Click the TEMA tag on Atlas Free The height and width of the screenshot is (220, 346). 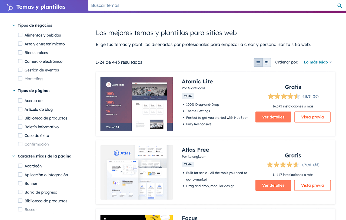[188, 165]
